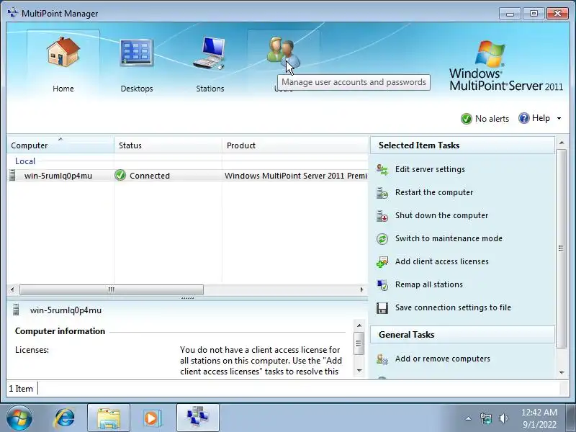Image resolution: width=576 pixels, height=432 pixels.
Task: Open the Desktops tab icon
Action: tap(136, 53)
